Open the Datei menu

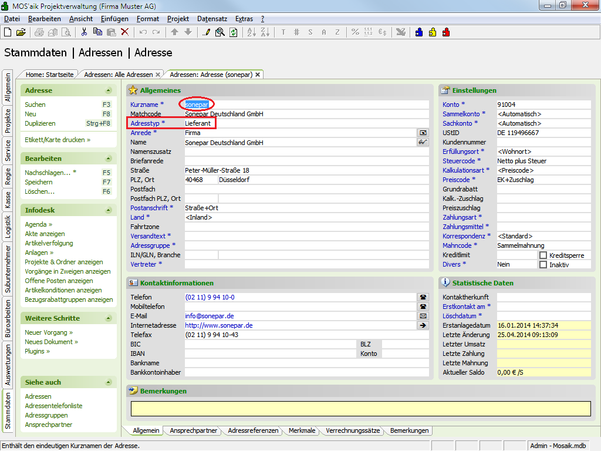pos(12,19)
